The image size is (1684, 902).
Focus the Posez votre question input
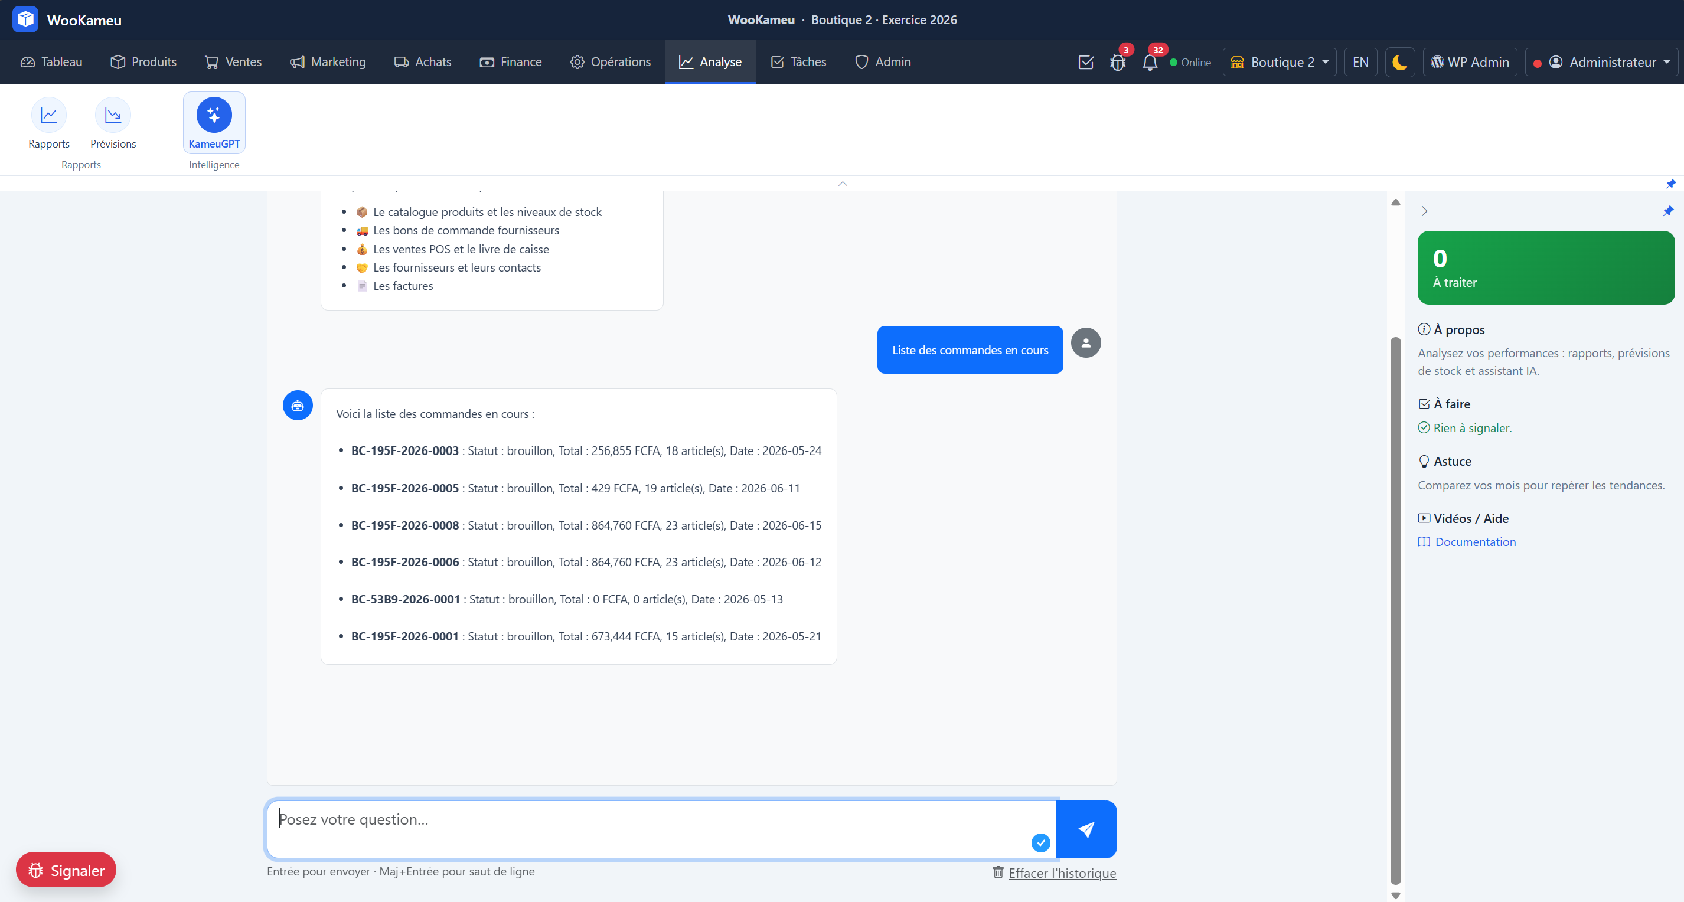tap(661, 829)
